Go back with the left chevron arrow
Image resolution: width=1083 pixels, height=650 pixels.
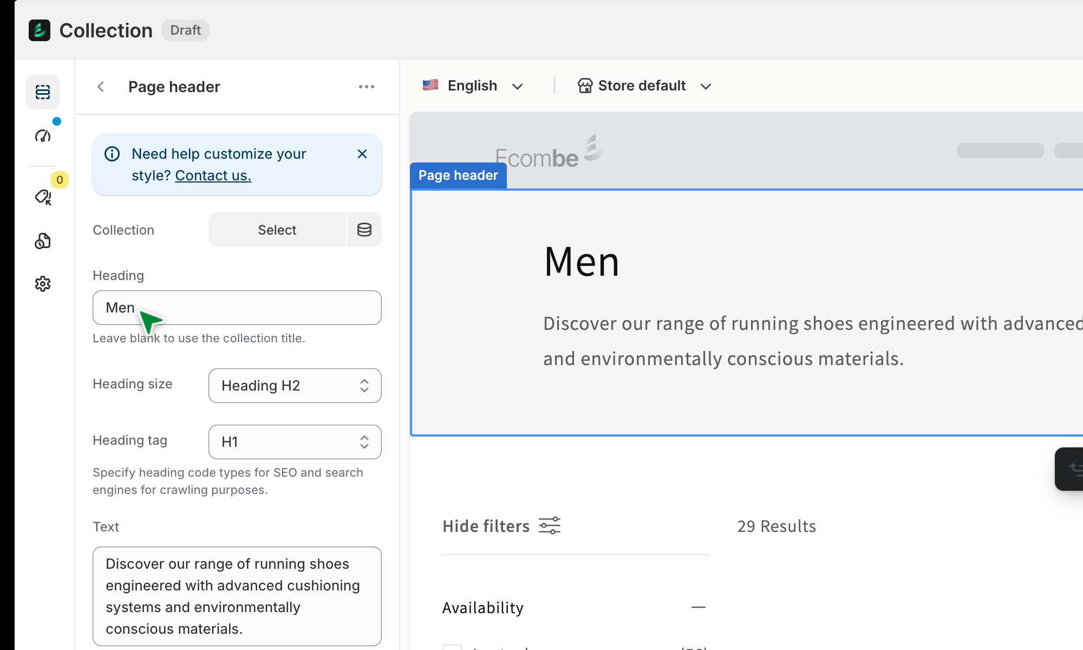pos(101,87)
